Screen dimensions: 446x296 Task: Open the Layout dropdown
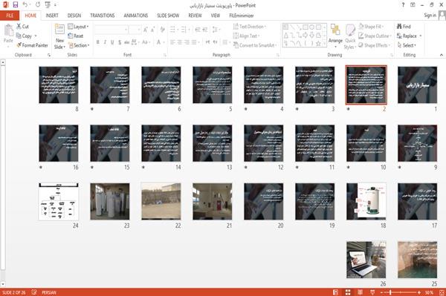coord(78,27)
